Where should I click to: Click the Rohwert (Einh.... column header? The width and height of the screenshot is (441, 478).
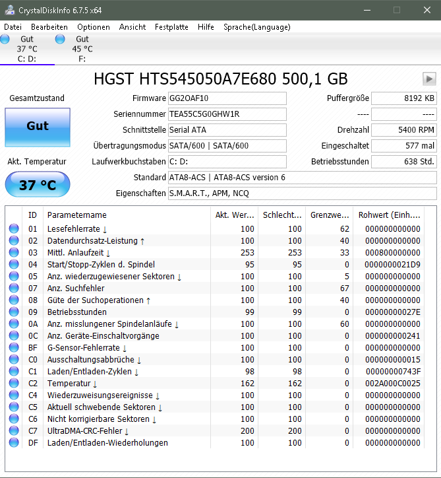click(x=389, y=215)
